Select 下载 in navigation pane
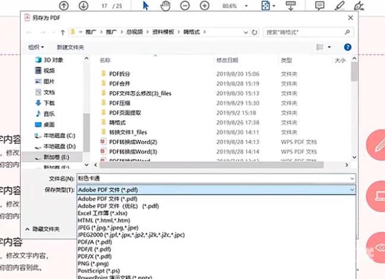Screen dimensions: 385x279 (x=45, y=103)
